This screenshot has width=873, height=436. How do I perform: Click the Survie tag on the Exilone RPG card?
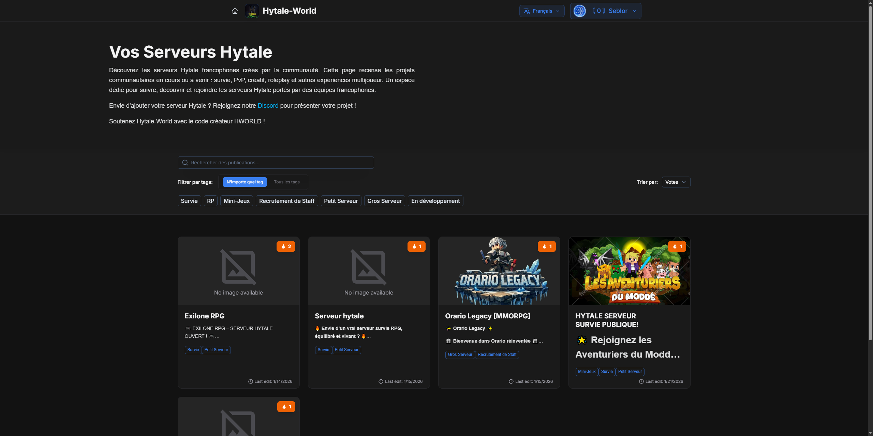[x=193, y=350]
